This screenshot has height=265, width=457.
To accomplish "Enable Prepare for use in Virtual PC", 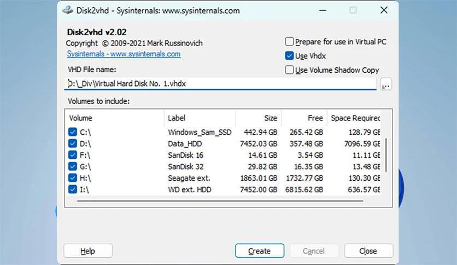I will click(289, 42).
